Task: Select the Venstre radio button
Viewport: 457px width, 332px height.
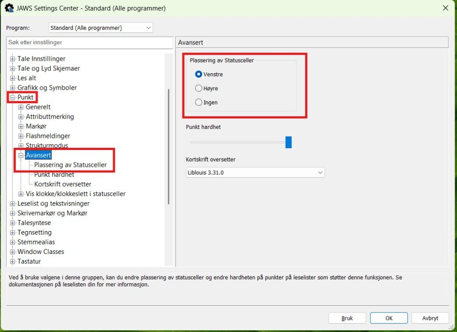Action: [199, 75]
